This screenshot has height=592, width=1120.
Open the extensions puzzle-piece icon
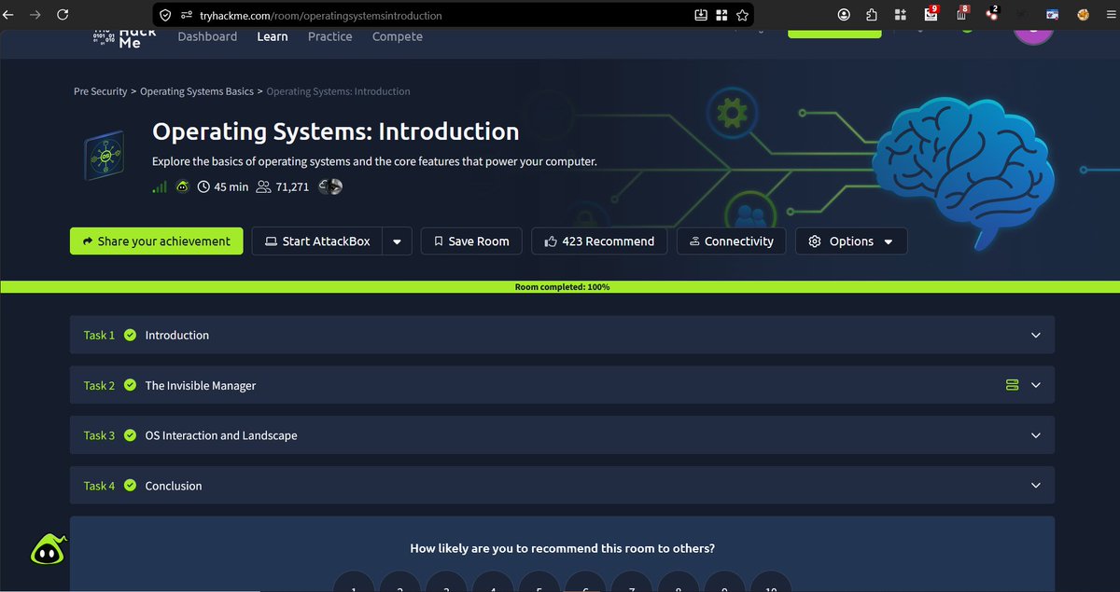click(x=871, y=15)
